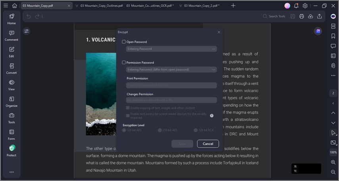The image size is (339, 181).
Task: Open the hamburger main menu
Action: [x=6, y=6]
